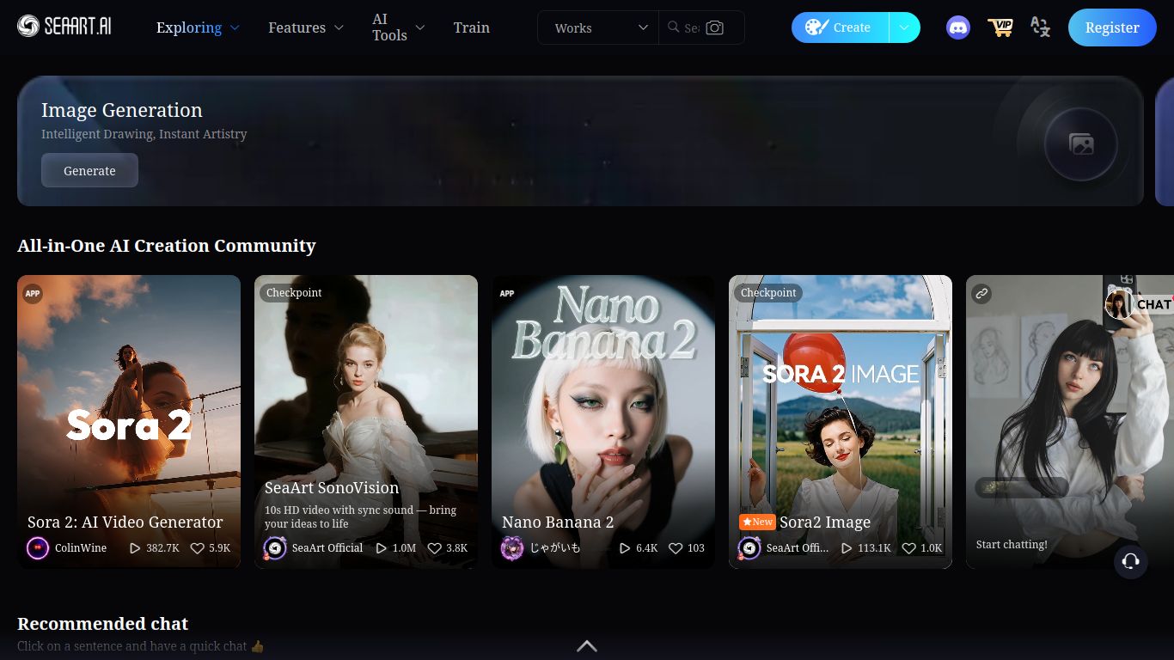Open the Sora2 Image checkpoint thumbnail
The height and width of the screenshot is (660, 1174).
click(x=840, y=404)
